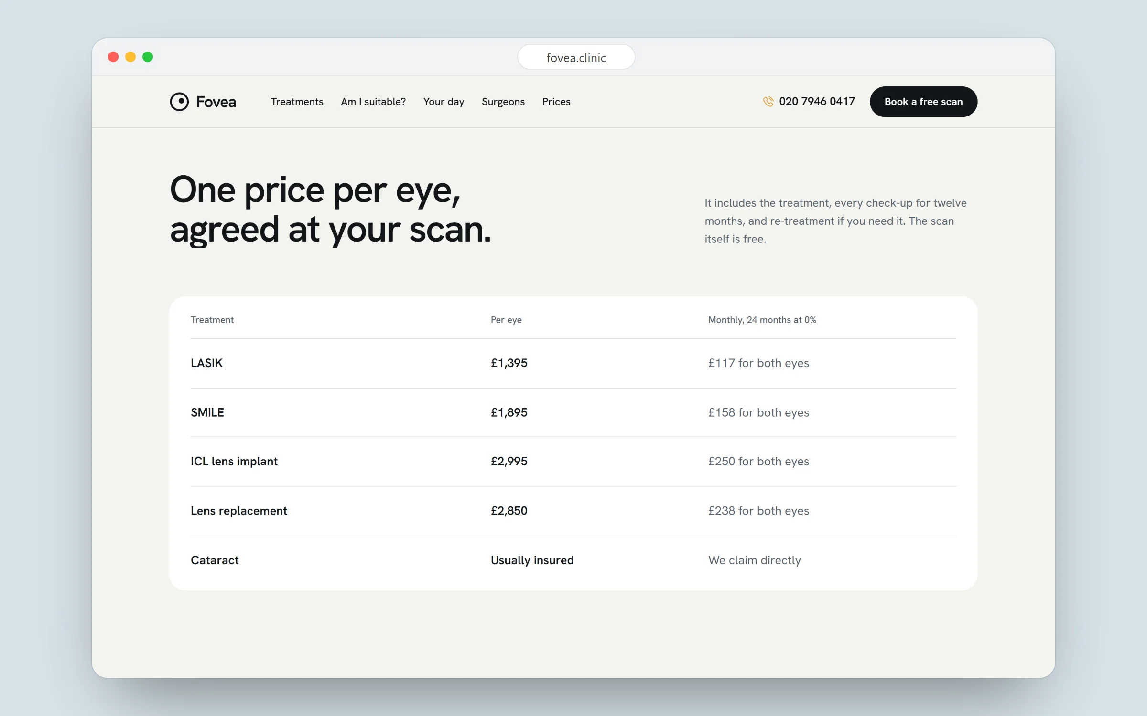Call the number 020 7946 0417

coord(817,101)
